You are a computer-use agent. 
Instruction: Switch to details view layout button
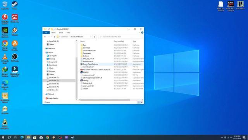139,102
